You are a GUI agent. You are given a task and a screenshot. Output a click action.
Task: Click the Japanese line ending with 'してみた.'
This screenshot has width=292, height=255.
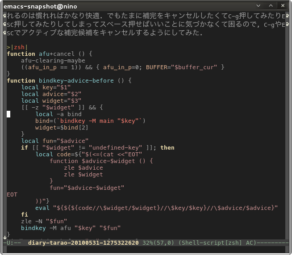105,33
